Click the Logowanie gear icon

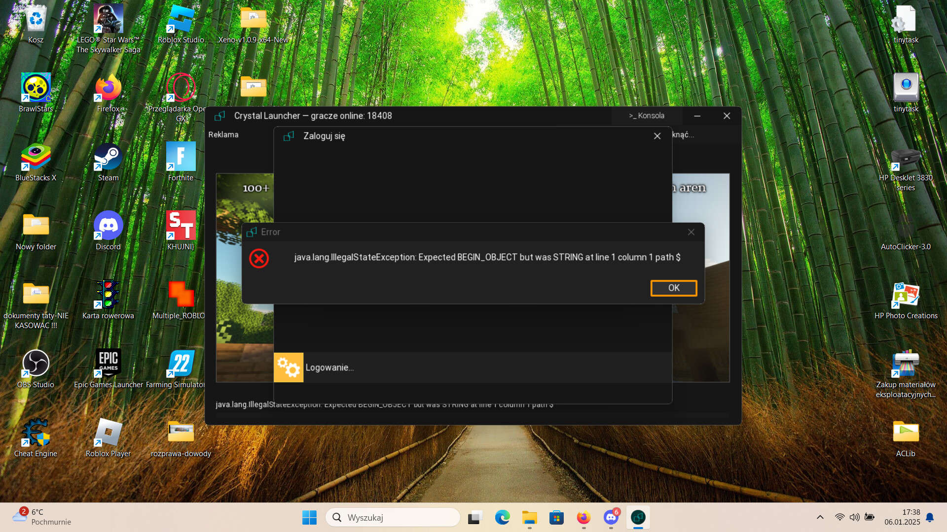pyautogui.click(x=289, y=367)
